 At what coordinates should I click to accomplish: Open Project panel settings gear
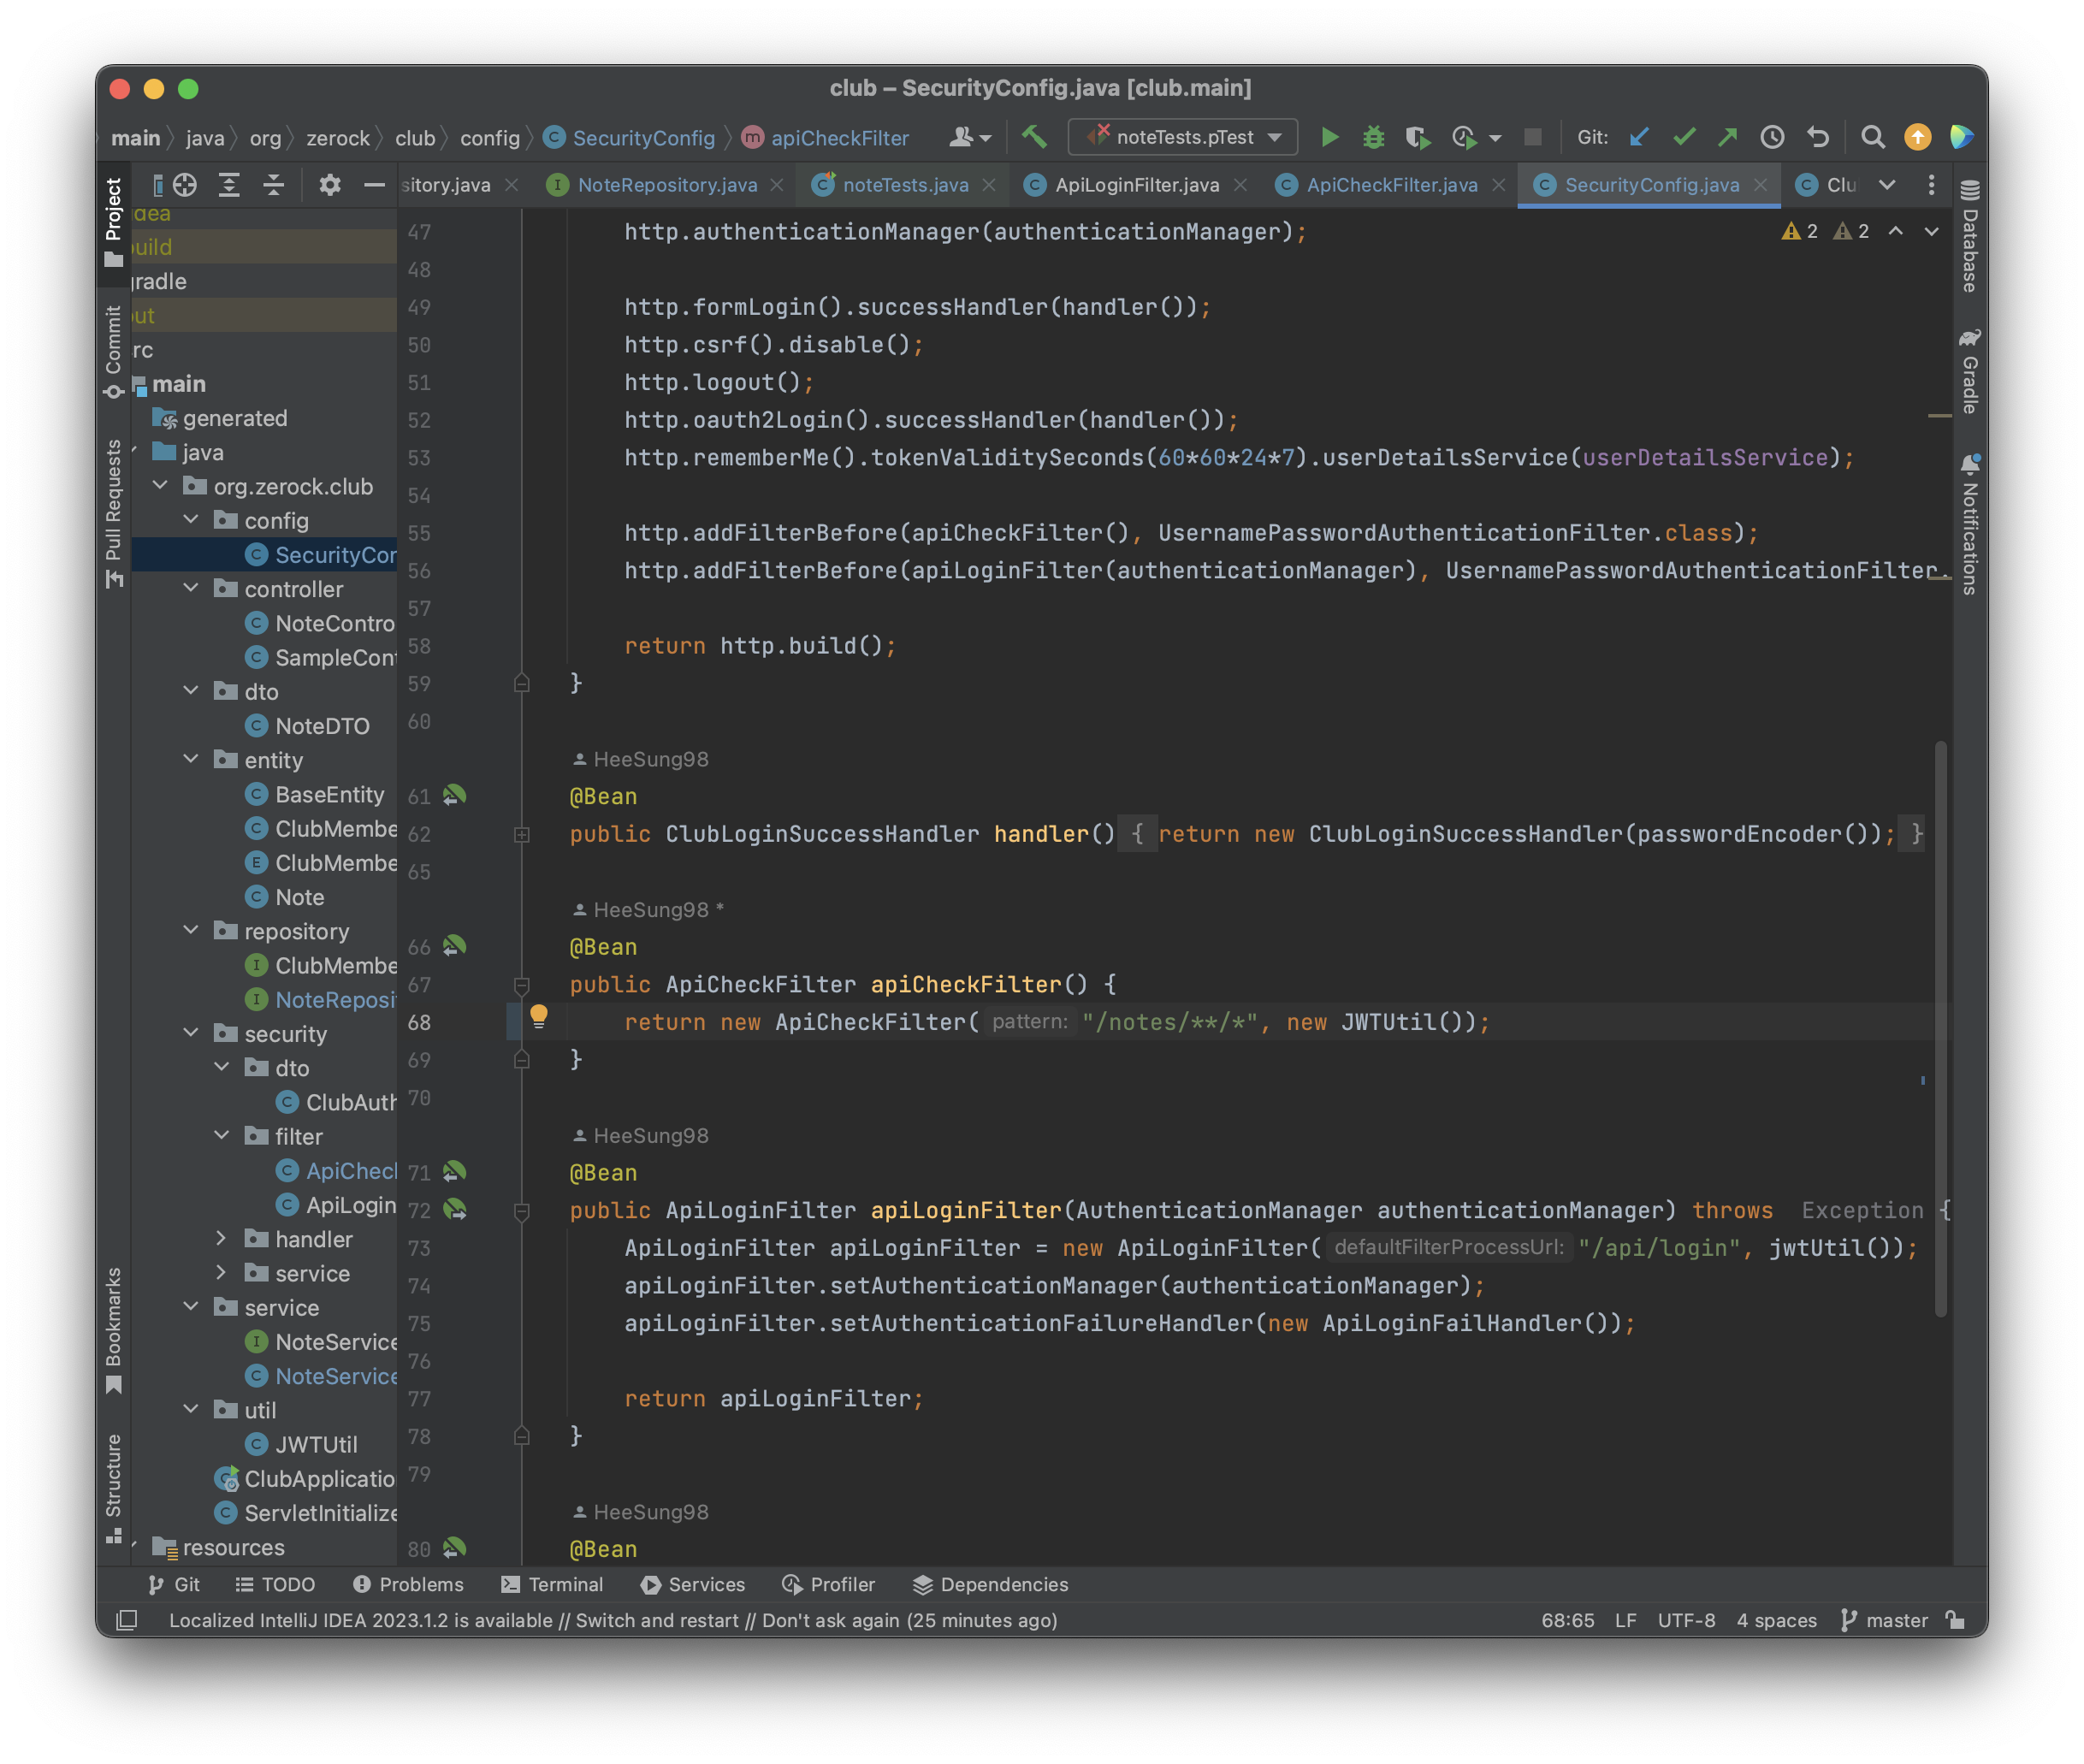point(330,185)
